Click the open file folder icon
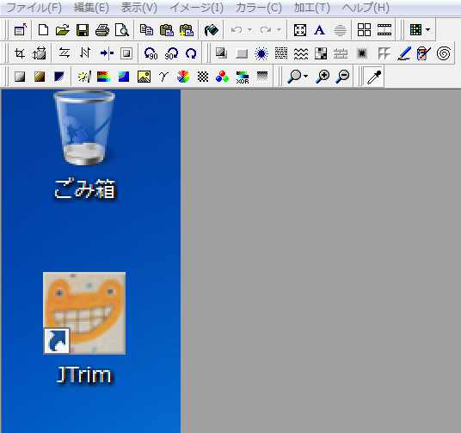461x433 pixels. [x=63, y=30]
